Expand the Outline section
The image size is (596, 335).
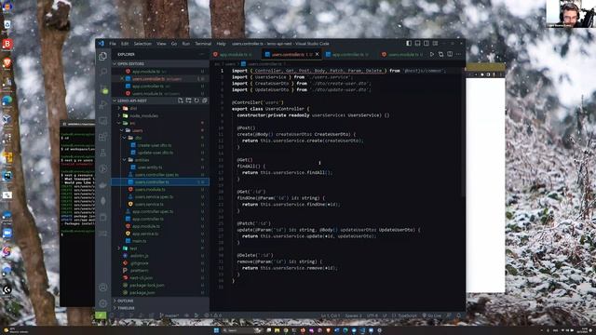point(160,301)
